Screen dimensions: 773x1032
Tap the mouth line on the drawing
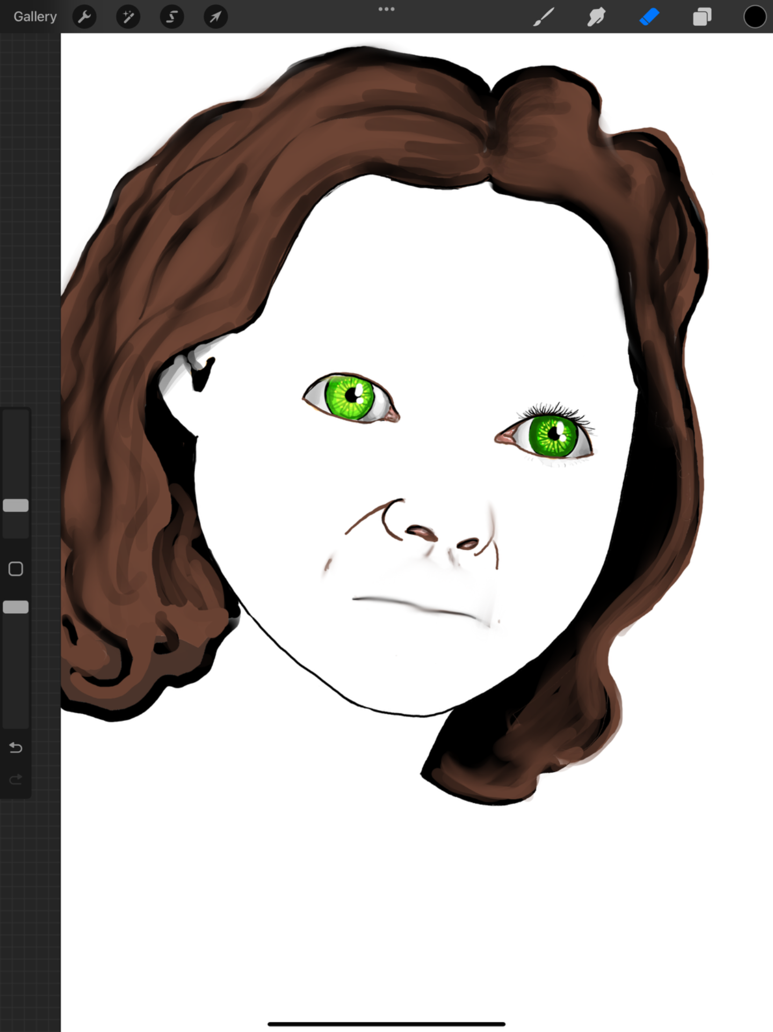pos(419,607)
